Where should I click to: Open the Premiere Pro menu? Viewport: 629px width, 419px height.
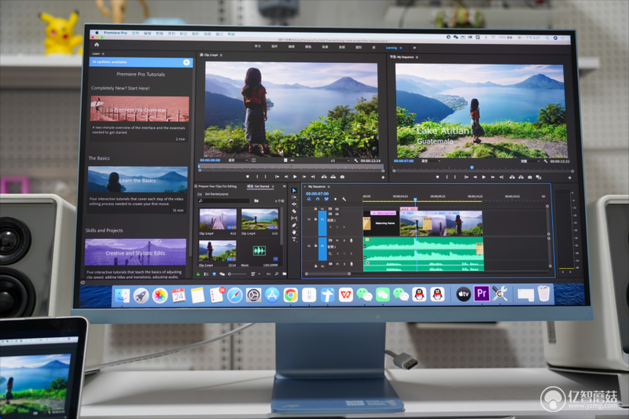pos(115,33)
